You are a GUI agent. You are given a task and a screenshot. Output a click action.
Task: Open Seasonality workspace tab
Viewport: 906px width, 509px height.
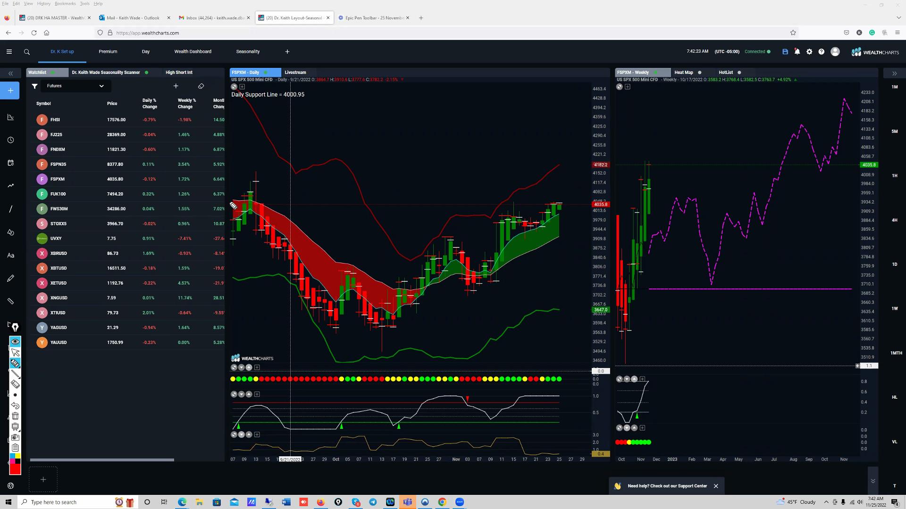coord(248,52)
